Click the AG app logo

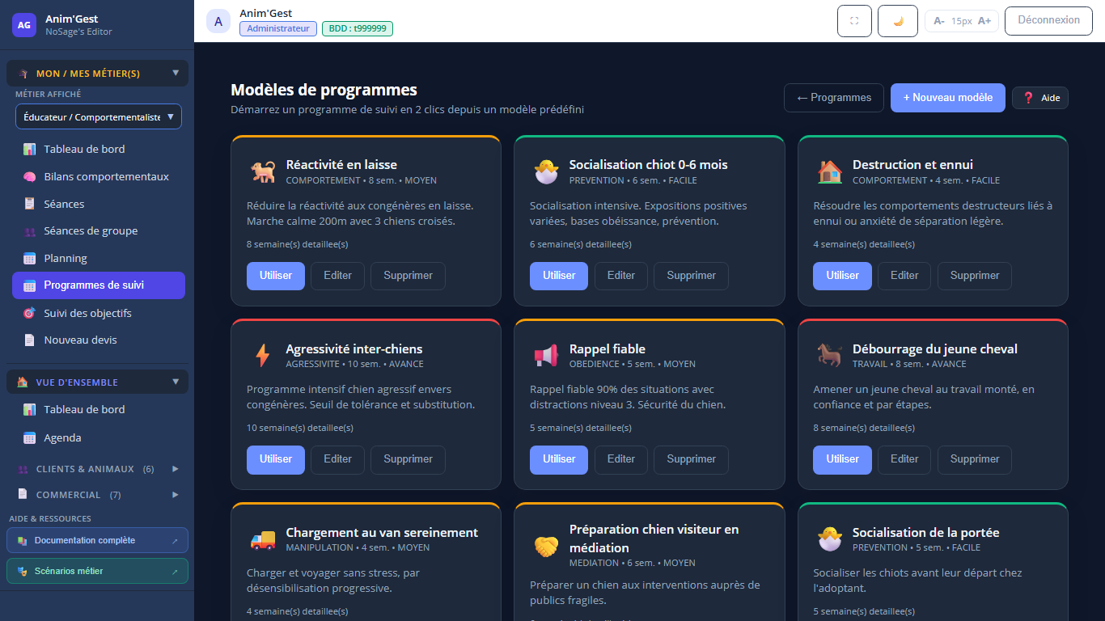click(x=24, y=25)
